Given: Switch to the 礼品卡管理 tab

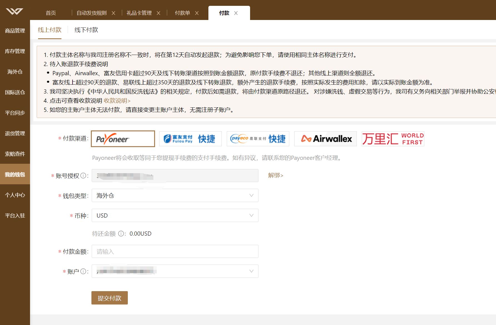Looking at the screenshot, I should click(x=139, y=13).
